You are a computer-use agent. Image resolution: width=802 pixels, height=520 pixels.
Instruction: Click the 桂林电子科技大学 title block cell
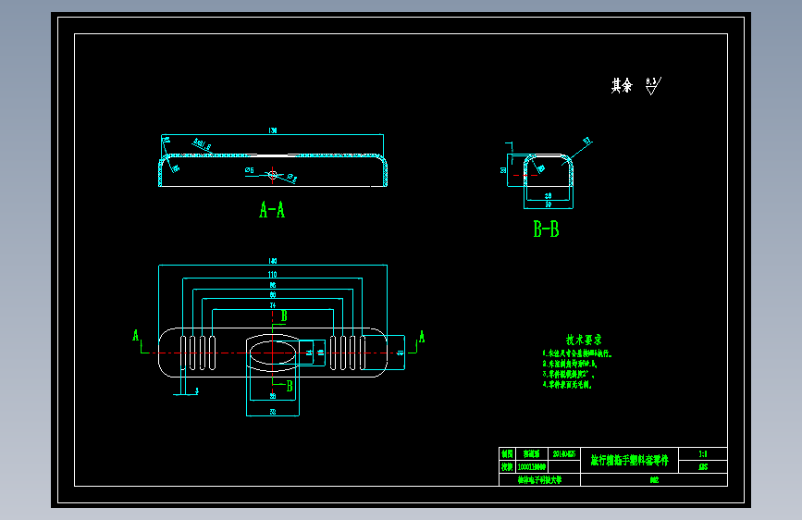click(539, 480)
